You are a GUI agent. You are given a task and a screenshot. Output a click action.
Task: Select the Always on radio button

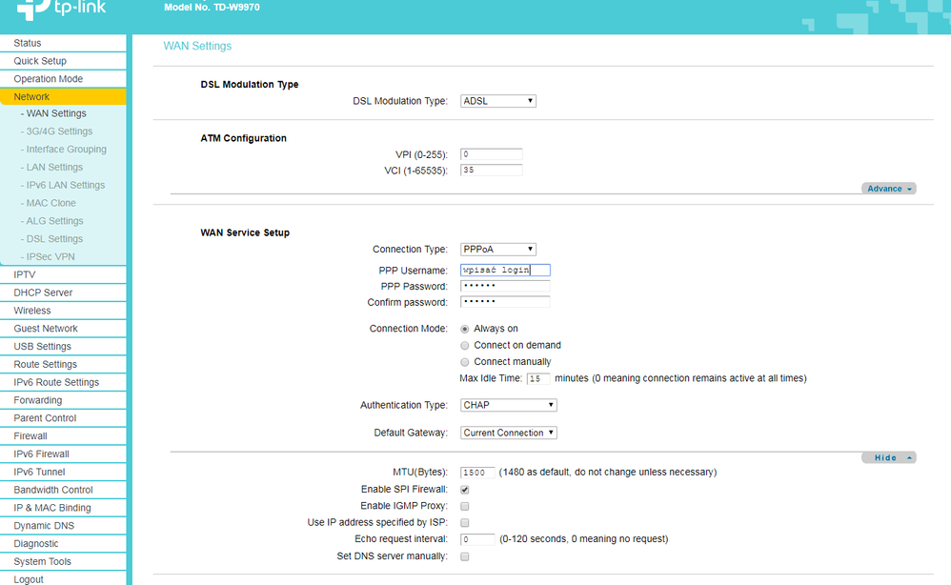(465, 329)
